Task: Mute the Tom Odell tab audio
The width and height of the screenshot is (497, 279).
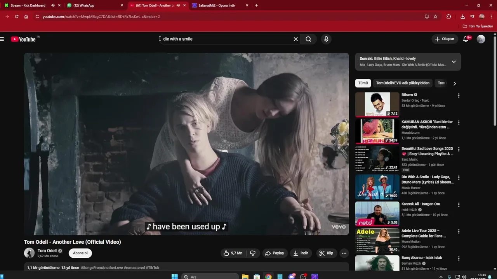Action: (x=178, y=5)
